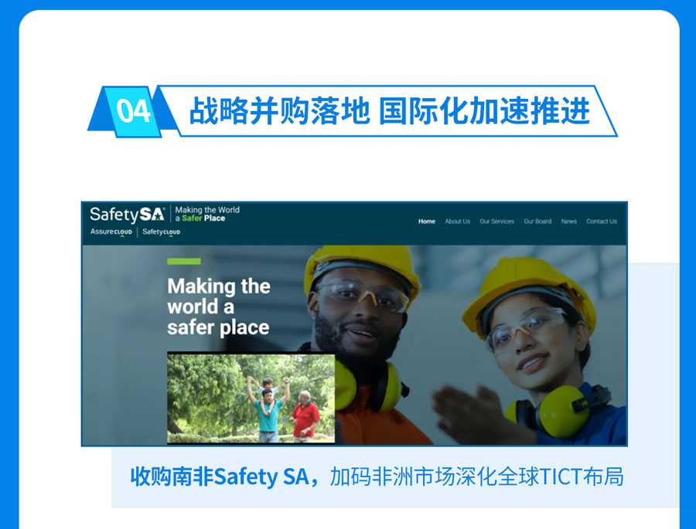Click the caption text 加码非洲市场深化全球TICT布局
Screen dimensions: 696x529
(476, 476)
